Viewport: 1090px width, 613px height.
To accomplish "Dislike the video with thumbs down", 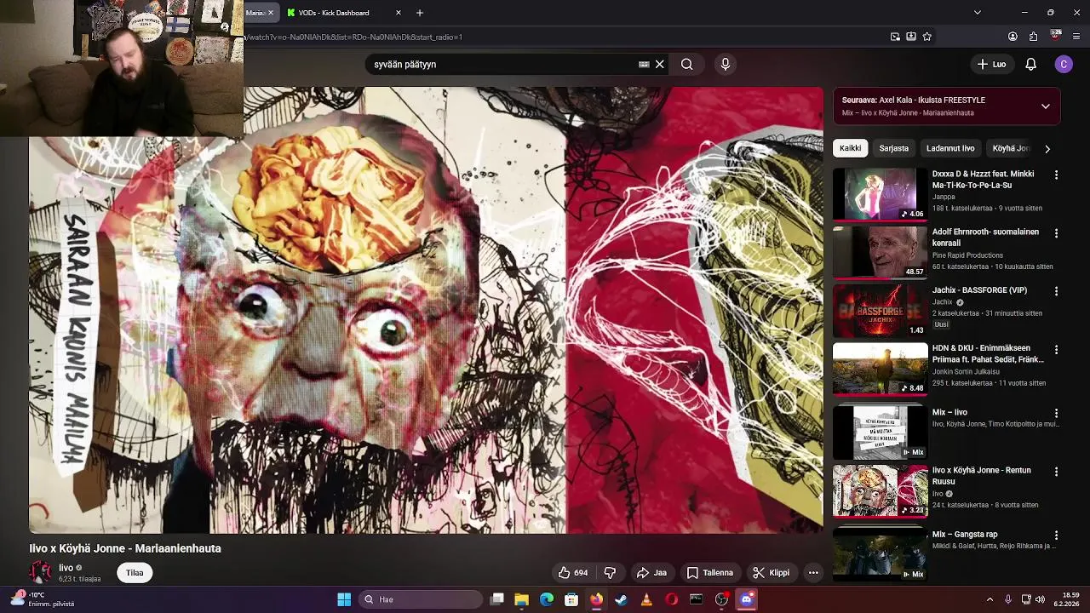I will (610, 573).
